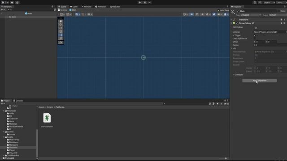Select the Move tool in the scene toolbar

[x=61, y=25]
